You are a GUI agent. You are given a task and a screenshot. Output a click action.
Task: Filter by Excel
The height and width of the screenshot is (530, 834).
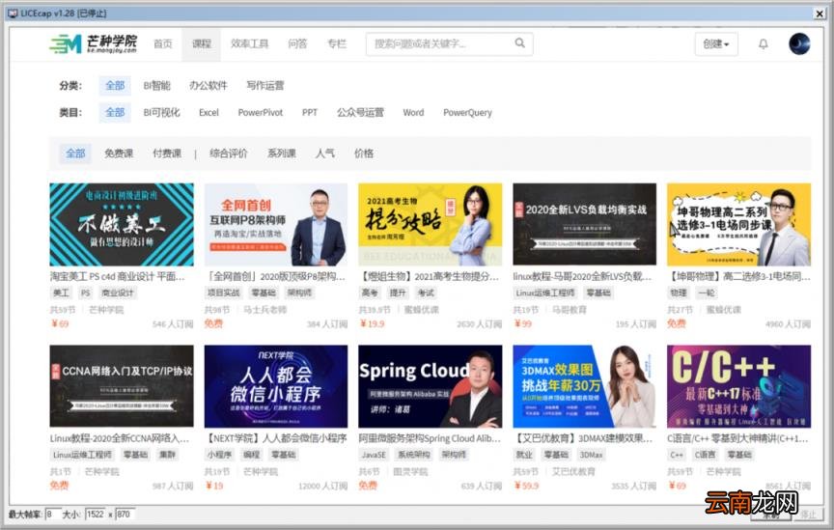click(x=208, y=112)
